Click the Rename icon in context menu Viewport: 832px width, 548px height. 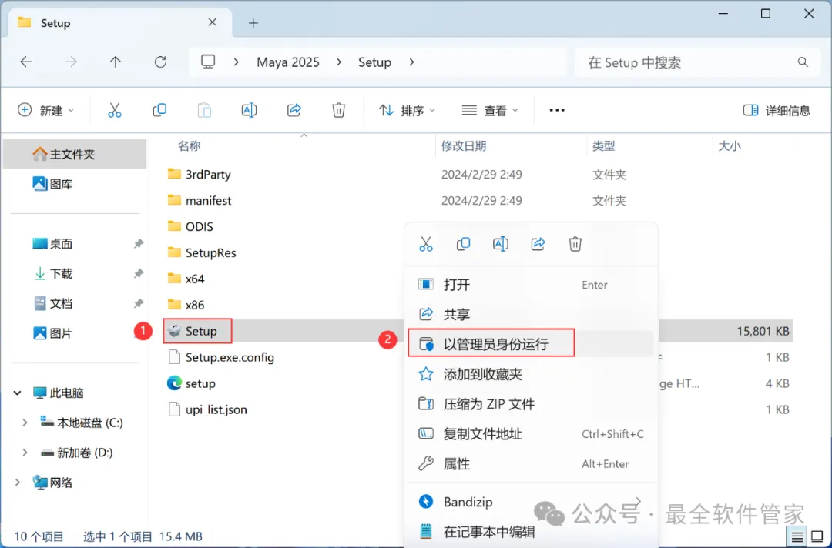501,244
